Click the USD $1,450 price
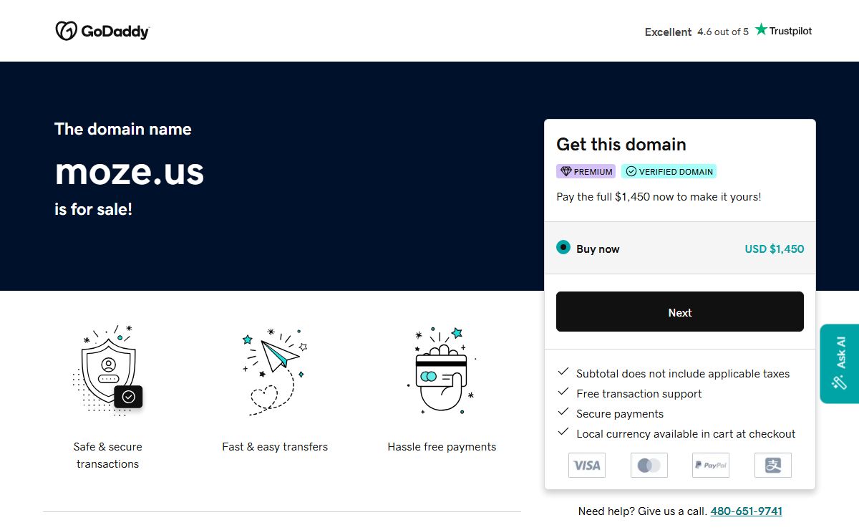This screenshot has width=859, height=530. pyautogui.click(x=775, y=249)
